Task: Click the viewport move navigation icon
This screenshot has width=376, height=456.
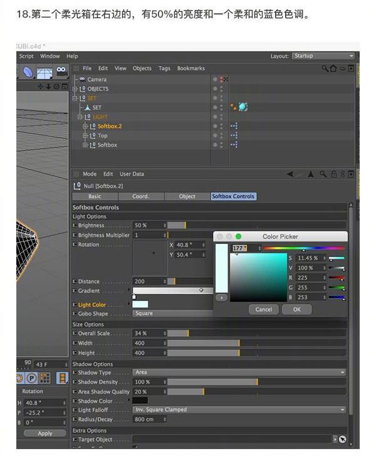Action: pyautogui.click(x=40, y=87)
